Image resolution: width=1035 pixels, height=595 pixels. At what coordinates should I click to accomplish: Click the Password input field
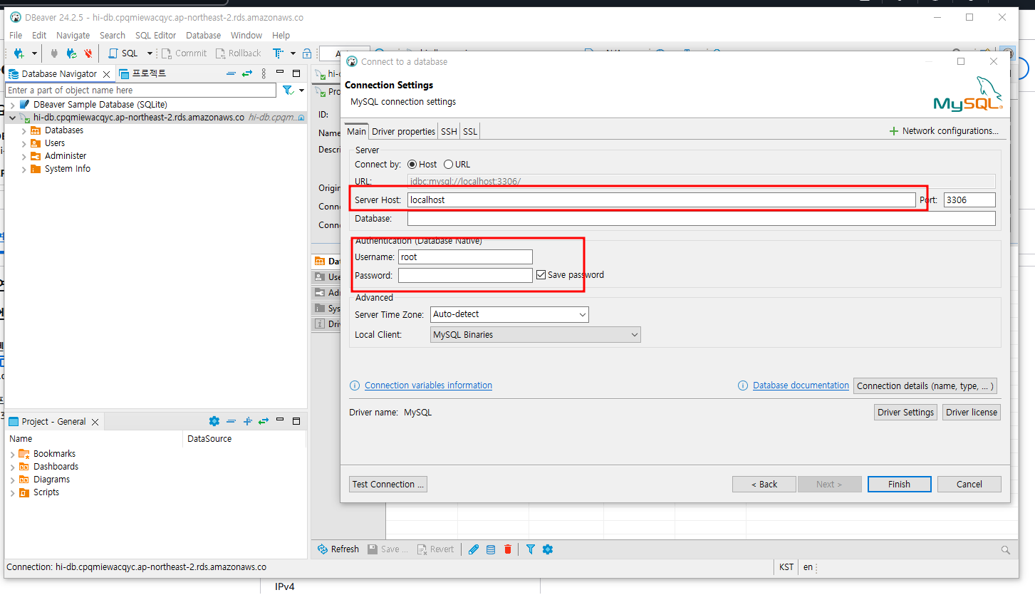tap(465, 275)
